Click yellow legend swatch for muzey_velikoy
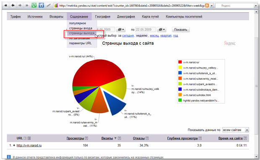Viewport: 260px width, 160px height. (180, 68)
